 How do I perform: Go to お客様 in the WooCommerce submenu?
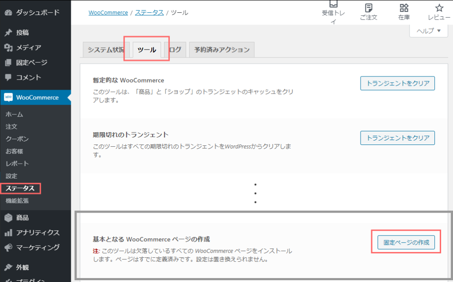(x=15, y=151)
